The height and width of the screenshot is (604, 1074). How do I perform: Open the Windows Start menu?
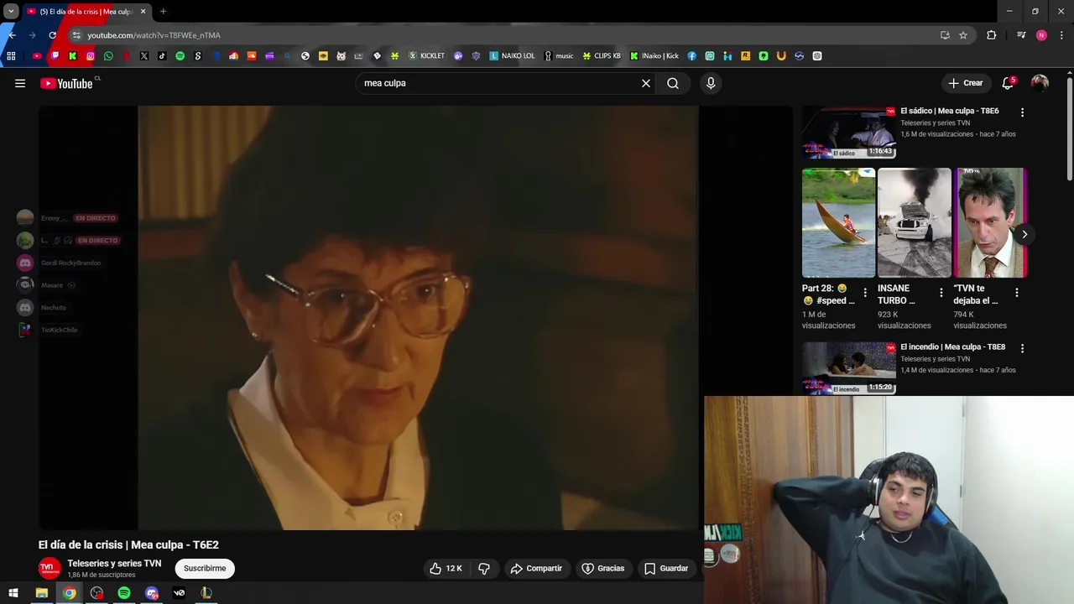13,593
